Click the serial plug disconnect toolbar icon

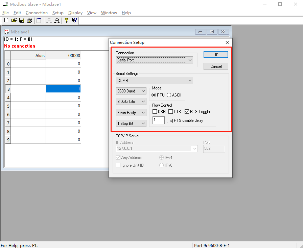[57, 21]
